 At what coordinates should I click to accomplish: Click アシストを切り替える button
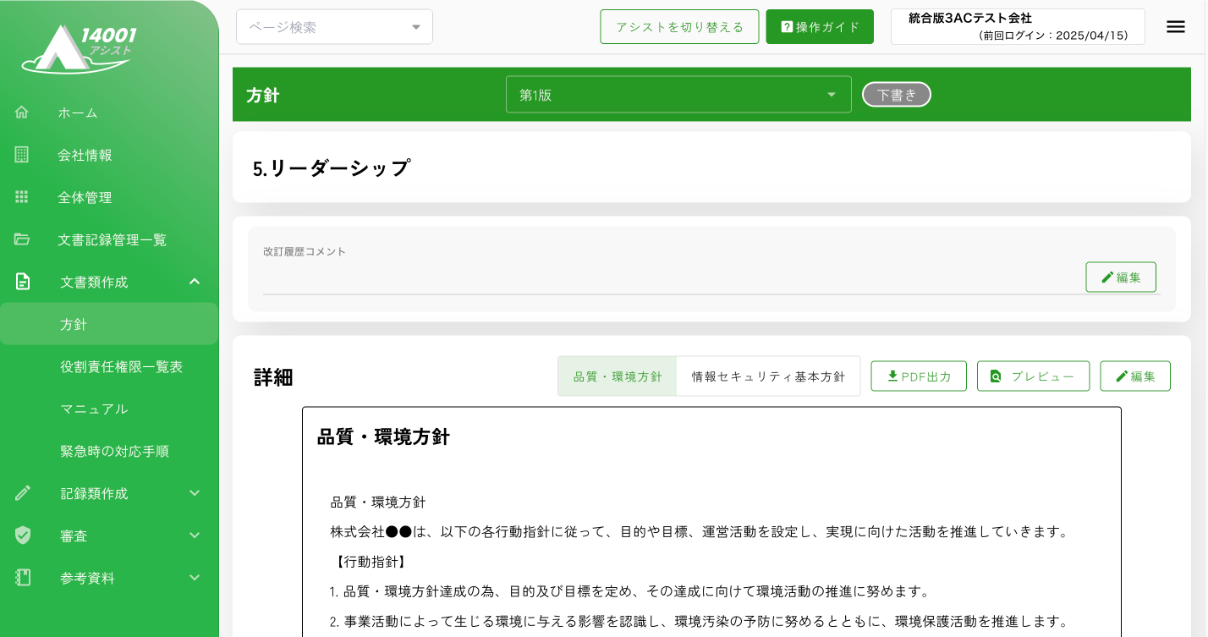[679, 27]
